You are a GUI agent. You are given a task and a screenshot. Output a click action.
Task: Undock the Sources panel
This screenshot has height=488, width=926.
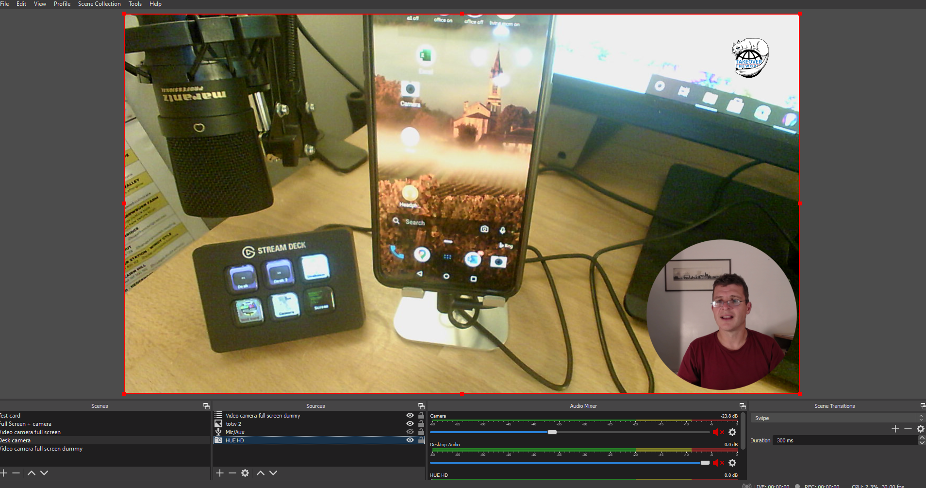coord(421,406)
